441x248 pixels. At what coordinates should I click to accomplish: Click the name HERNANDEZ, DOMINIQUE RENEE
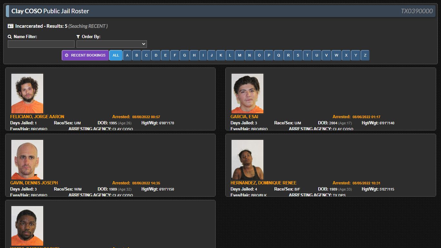[x=263, y=183]
